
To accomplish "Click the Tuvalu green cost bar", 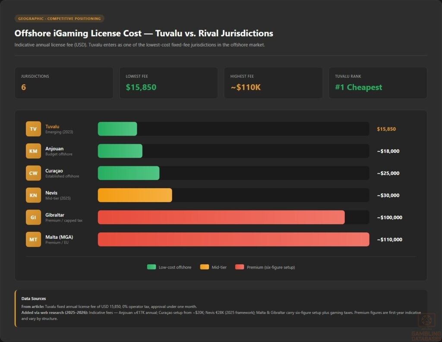I will (x=117, y=129).
